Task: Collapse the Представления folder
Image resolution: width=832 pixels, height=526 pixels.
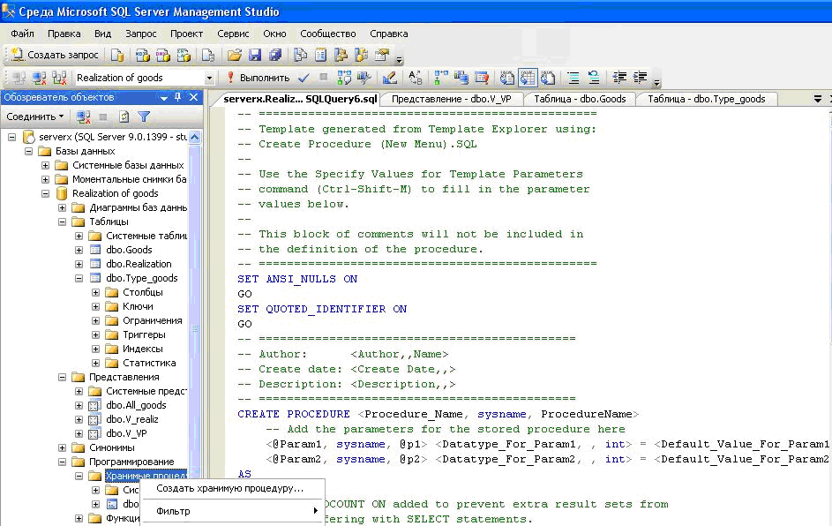Action: click(62, 377)
